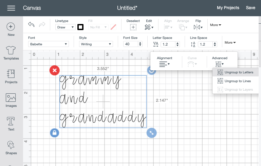Screen dimensions: 261x166
Task: Toggle the lock proportions handle
Action: pos(55,133)
